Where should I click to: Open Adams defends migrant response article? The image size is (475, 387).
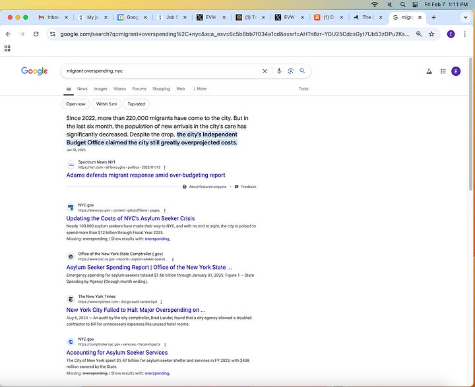146,175
